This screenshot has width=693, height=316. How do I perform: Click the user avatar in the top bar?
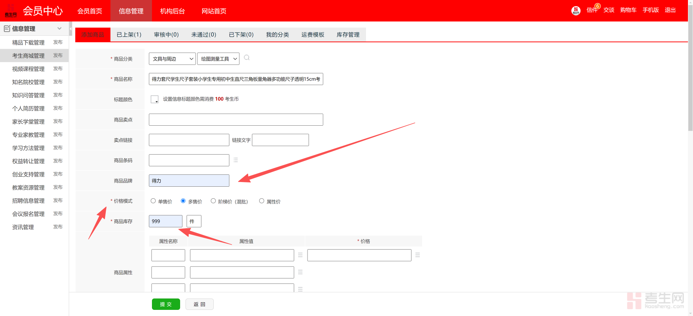(x=576, y=10)
